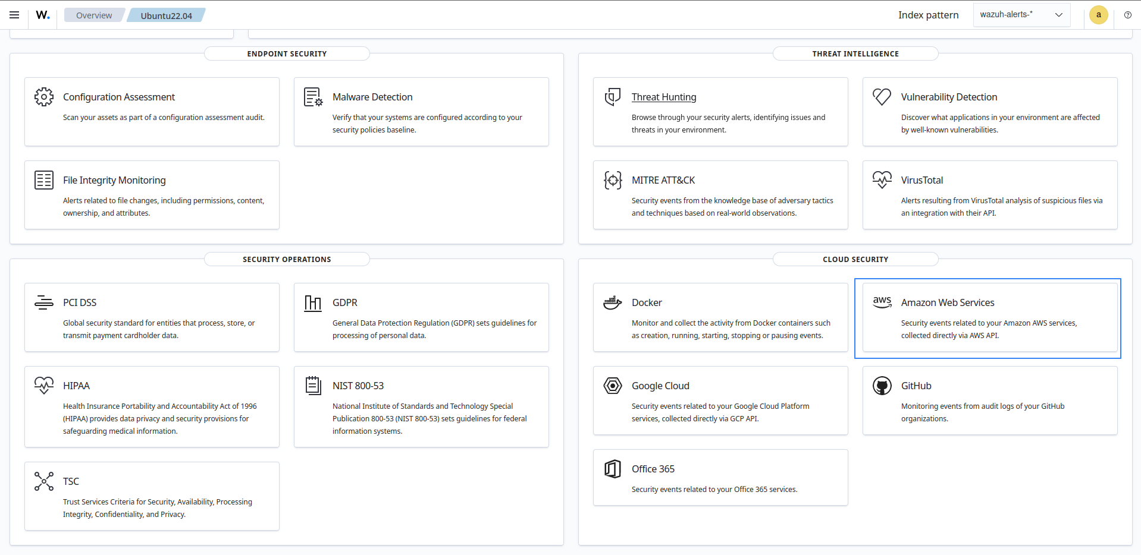Viewport: 1141px width, 555px height.
Task: Open the wazuh-alerts-* index pattern dropdown
Action: pos(1021,14)
